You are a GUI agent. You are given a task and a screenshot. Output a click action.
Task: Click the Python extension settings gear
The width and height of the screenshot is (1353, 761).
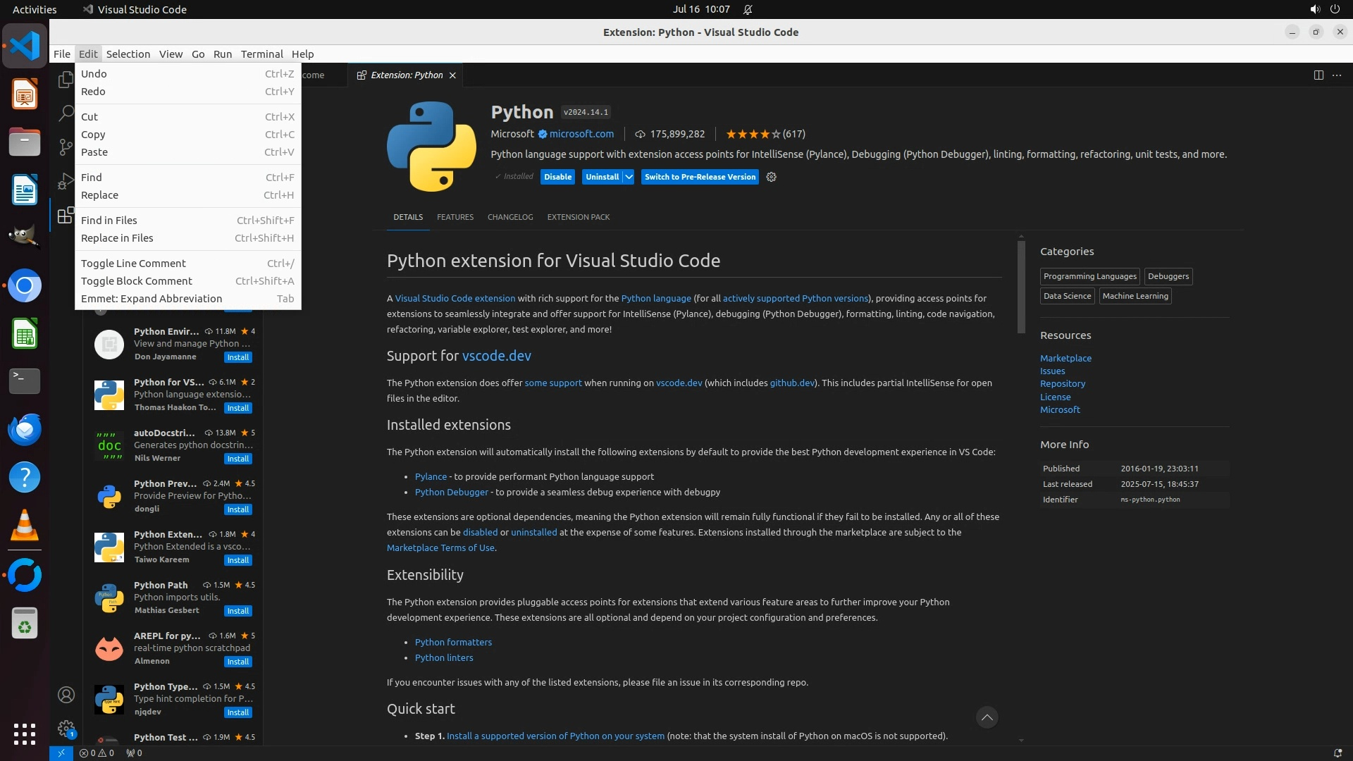tap(771, 177)
